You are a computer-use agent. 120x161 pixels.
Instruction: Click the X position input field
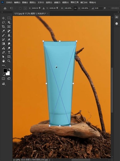tap(36, 8)
